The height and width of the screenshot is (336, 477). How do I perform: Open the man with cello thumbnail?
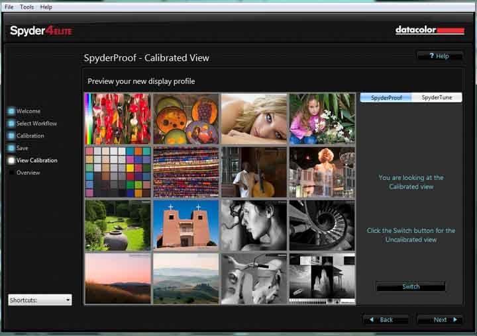(x=254, y=172)
